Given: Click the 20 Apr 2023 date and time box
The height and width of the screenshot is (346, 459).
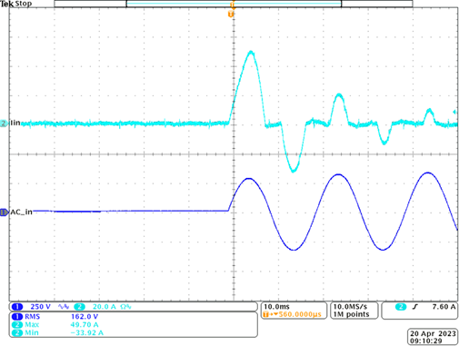Looking at the screenshot, I should click(x=433, y=337).
